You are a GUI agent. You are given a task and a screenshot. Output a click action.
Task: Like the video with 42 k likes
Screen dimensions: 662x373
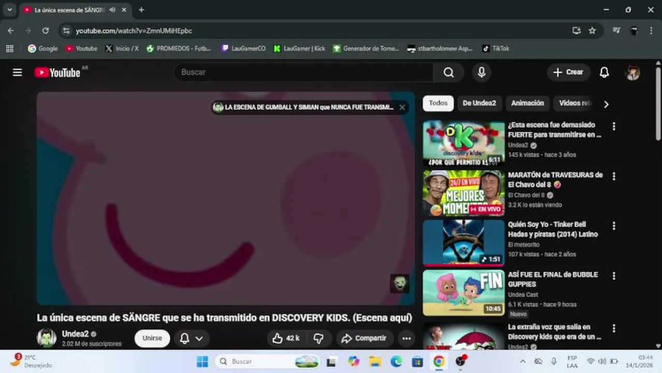click(x=286, y=338)
